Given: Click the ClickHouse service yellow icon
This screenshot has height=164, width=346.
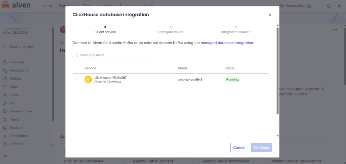Looking at the screenshot, I should [x=88, y=80].
